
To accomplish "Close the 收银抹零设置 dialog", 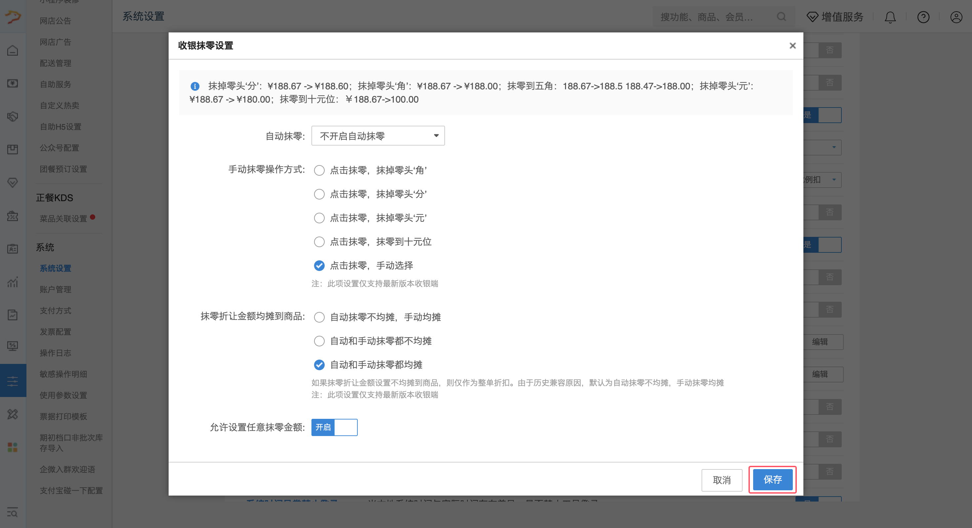I will click(x=792, y=46).
